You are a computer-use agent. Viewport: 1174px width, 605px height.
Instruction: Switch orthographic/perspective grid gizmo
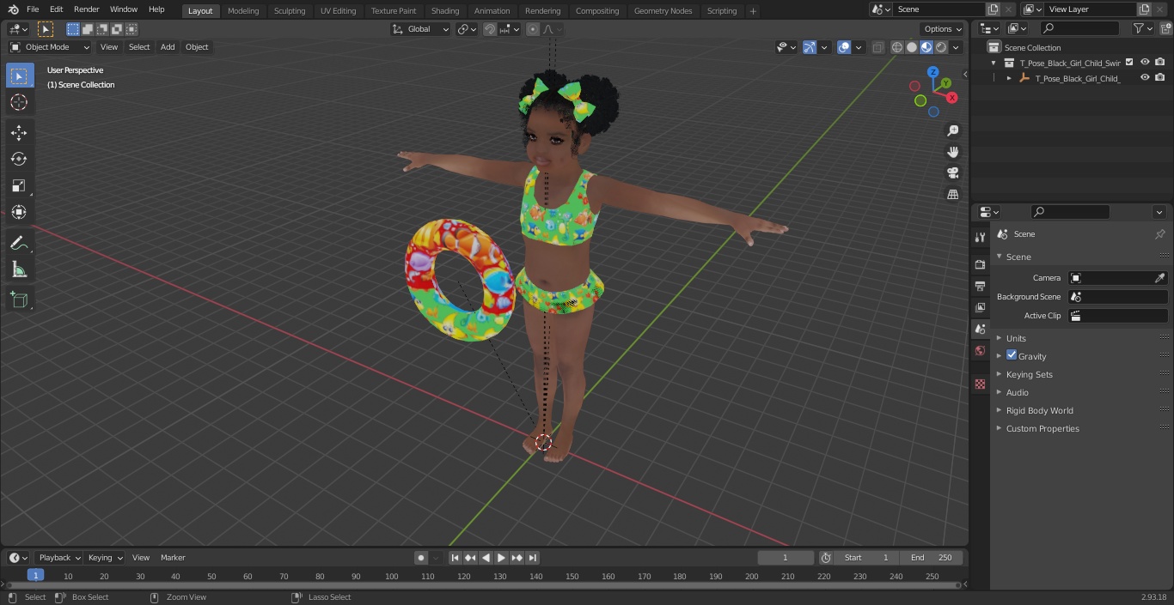[x=952, y=194]
